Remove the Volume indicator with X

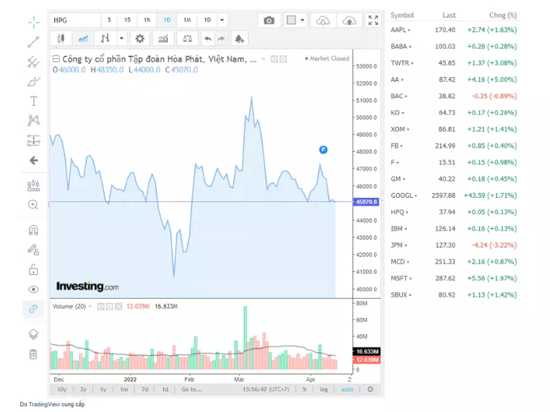click(x=118, y=306)
